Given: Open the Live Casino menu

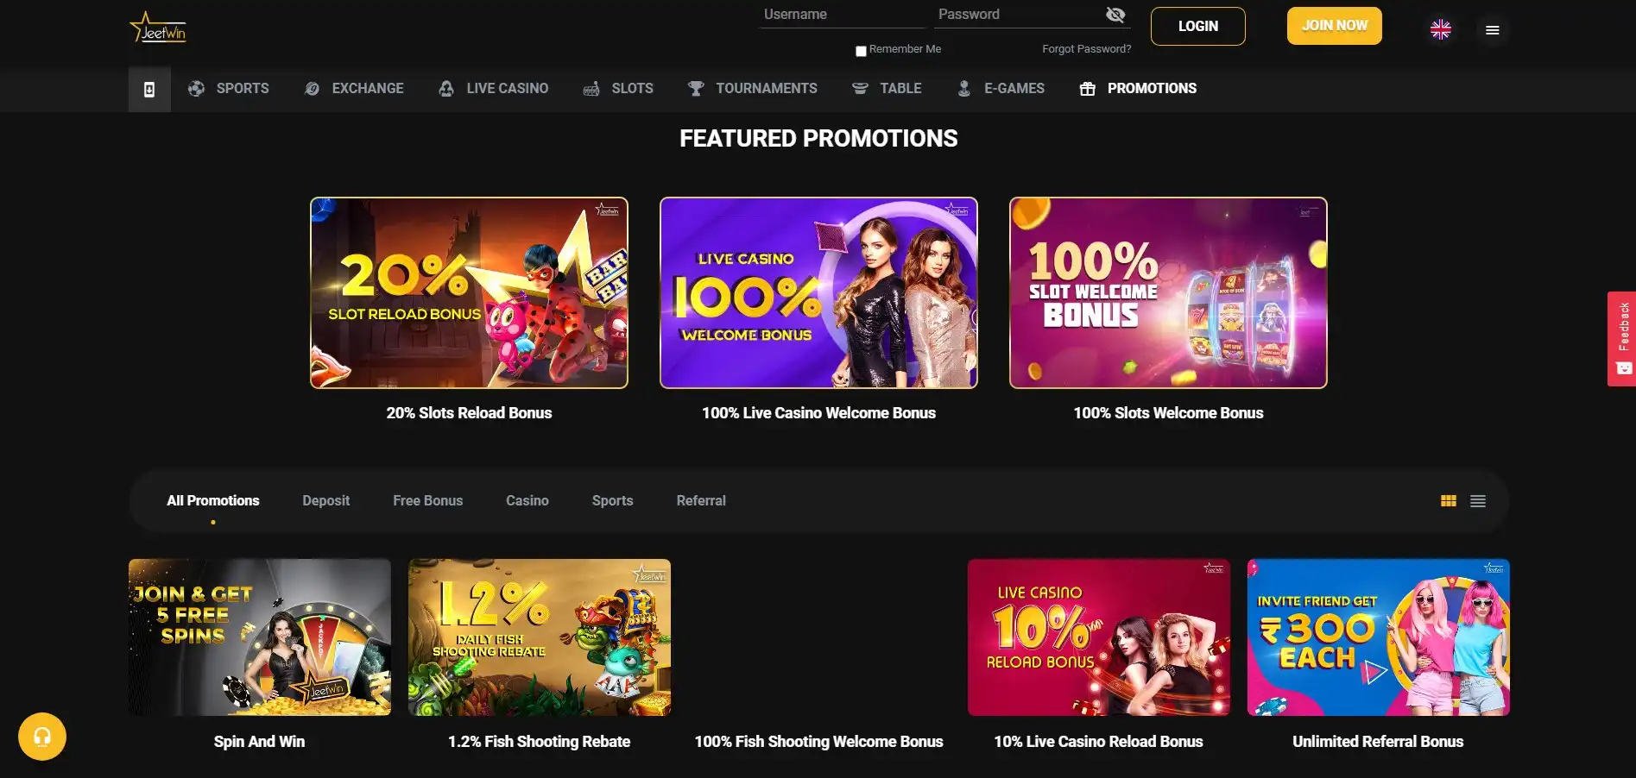Looking at the screenshot, I should coord(494,89).
